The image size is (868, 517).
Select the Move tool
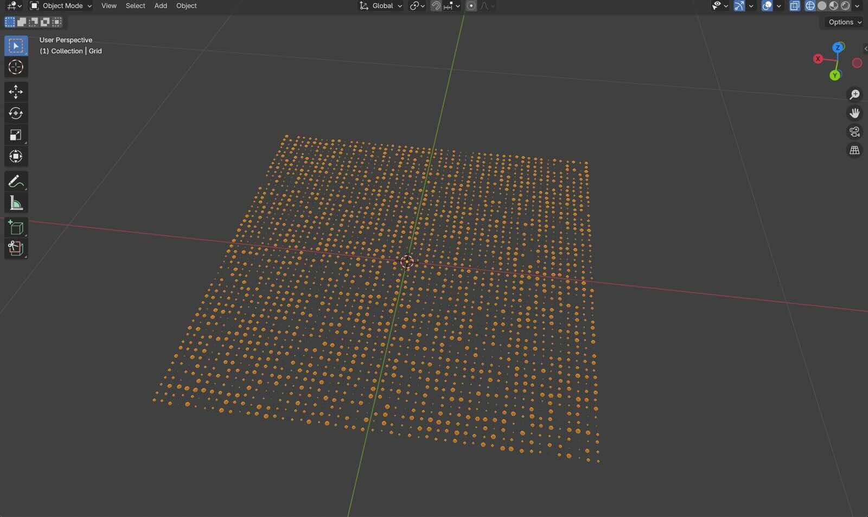coord(16,92)
